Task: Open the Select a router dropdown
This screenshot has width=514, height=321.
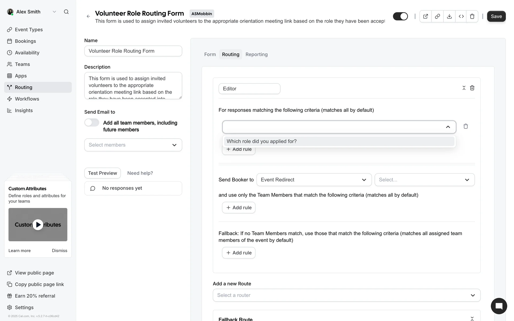Action: click(x=346, y=295)
